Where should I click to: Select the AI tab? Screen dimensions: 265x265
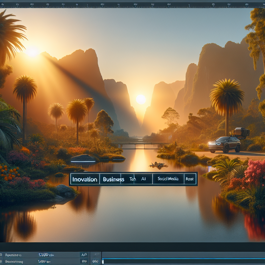pos(143,179)
